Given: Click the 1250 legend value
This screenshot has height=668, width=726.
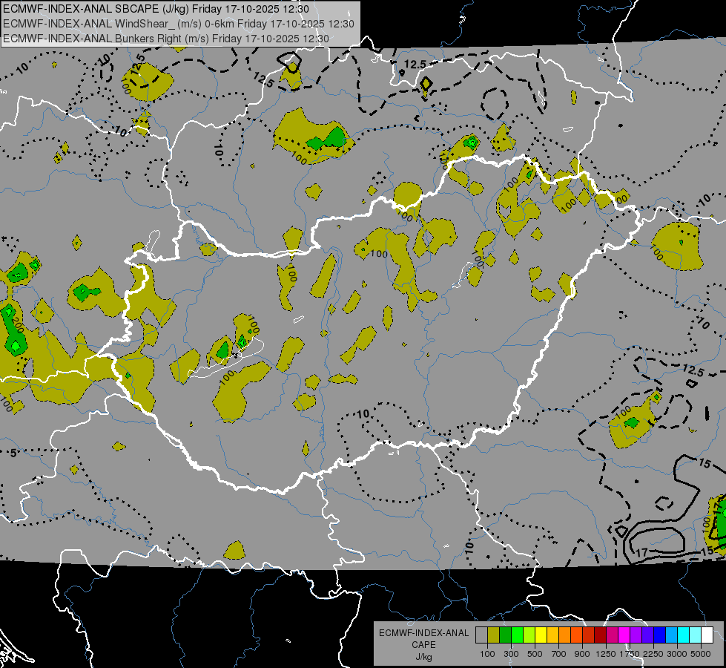Looking at the screenshot, I should click(x=606, y=654).
